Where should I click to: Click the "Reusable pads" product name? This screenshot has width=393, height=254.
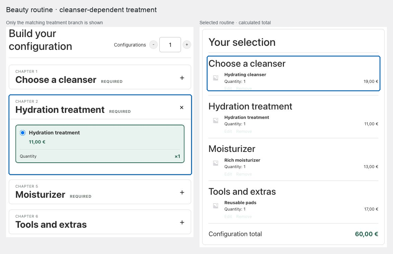click(240, 202)
